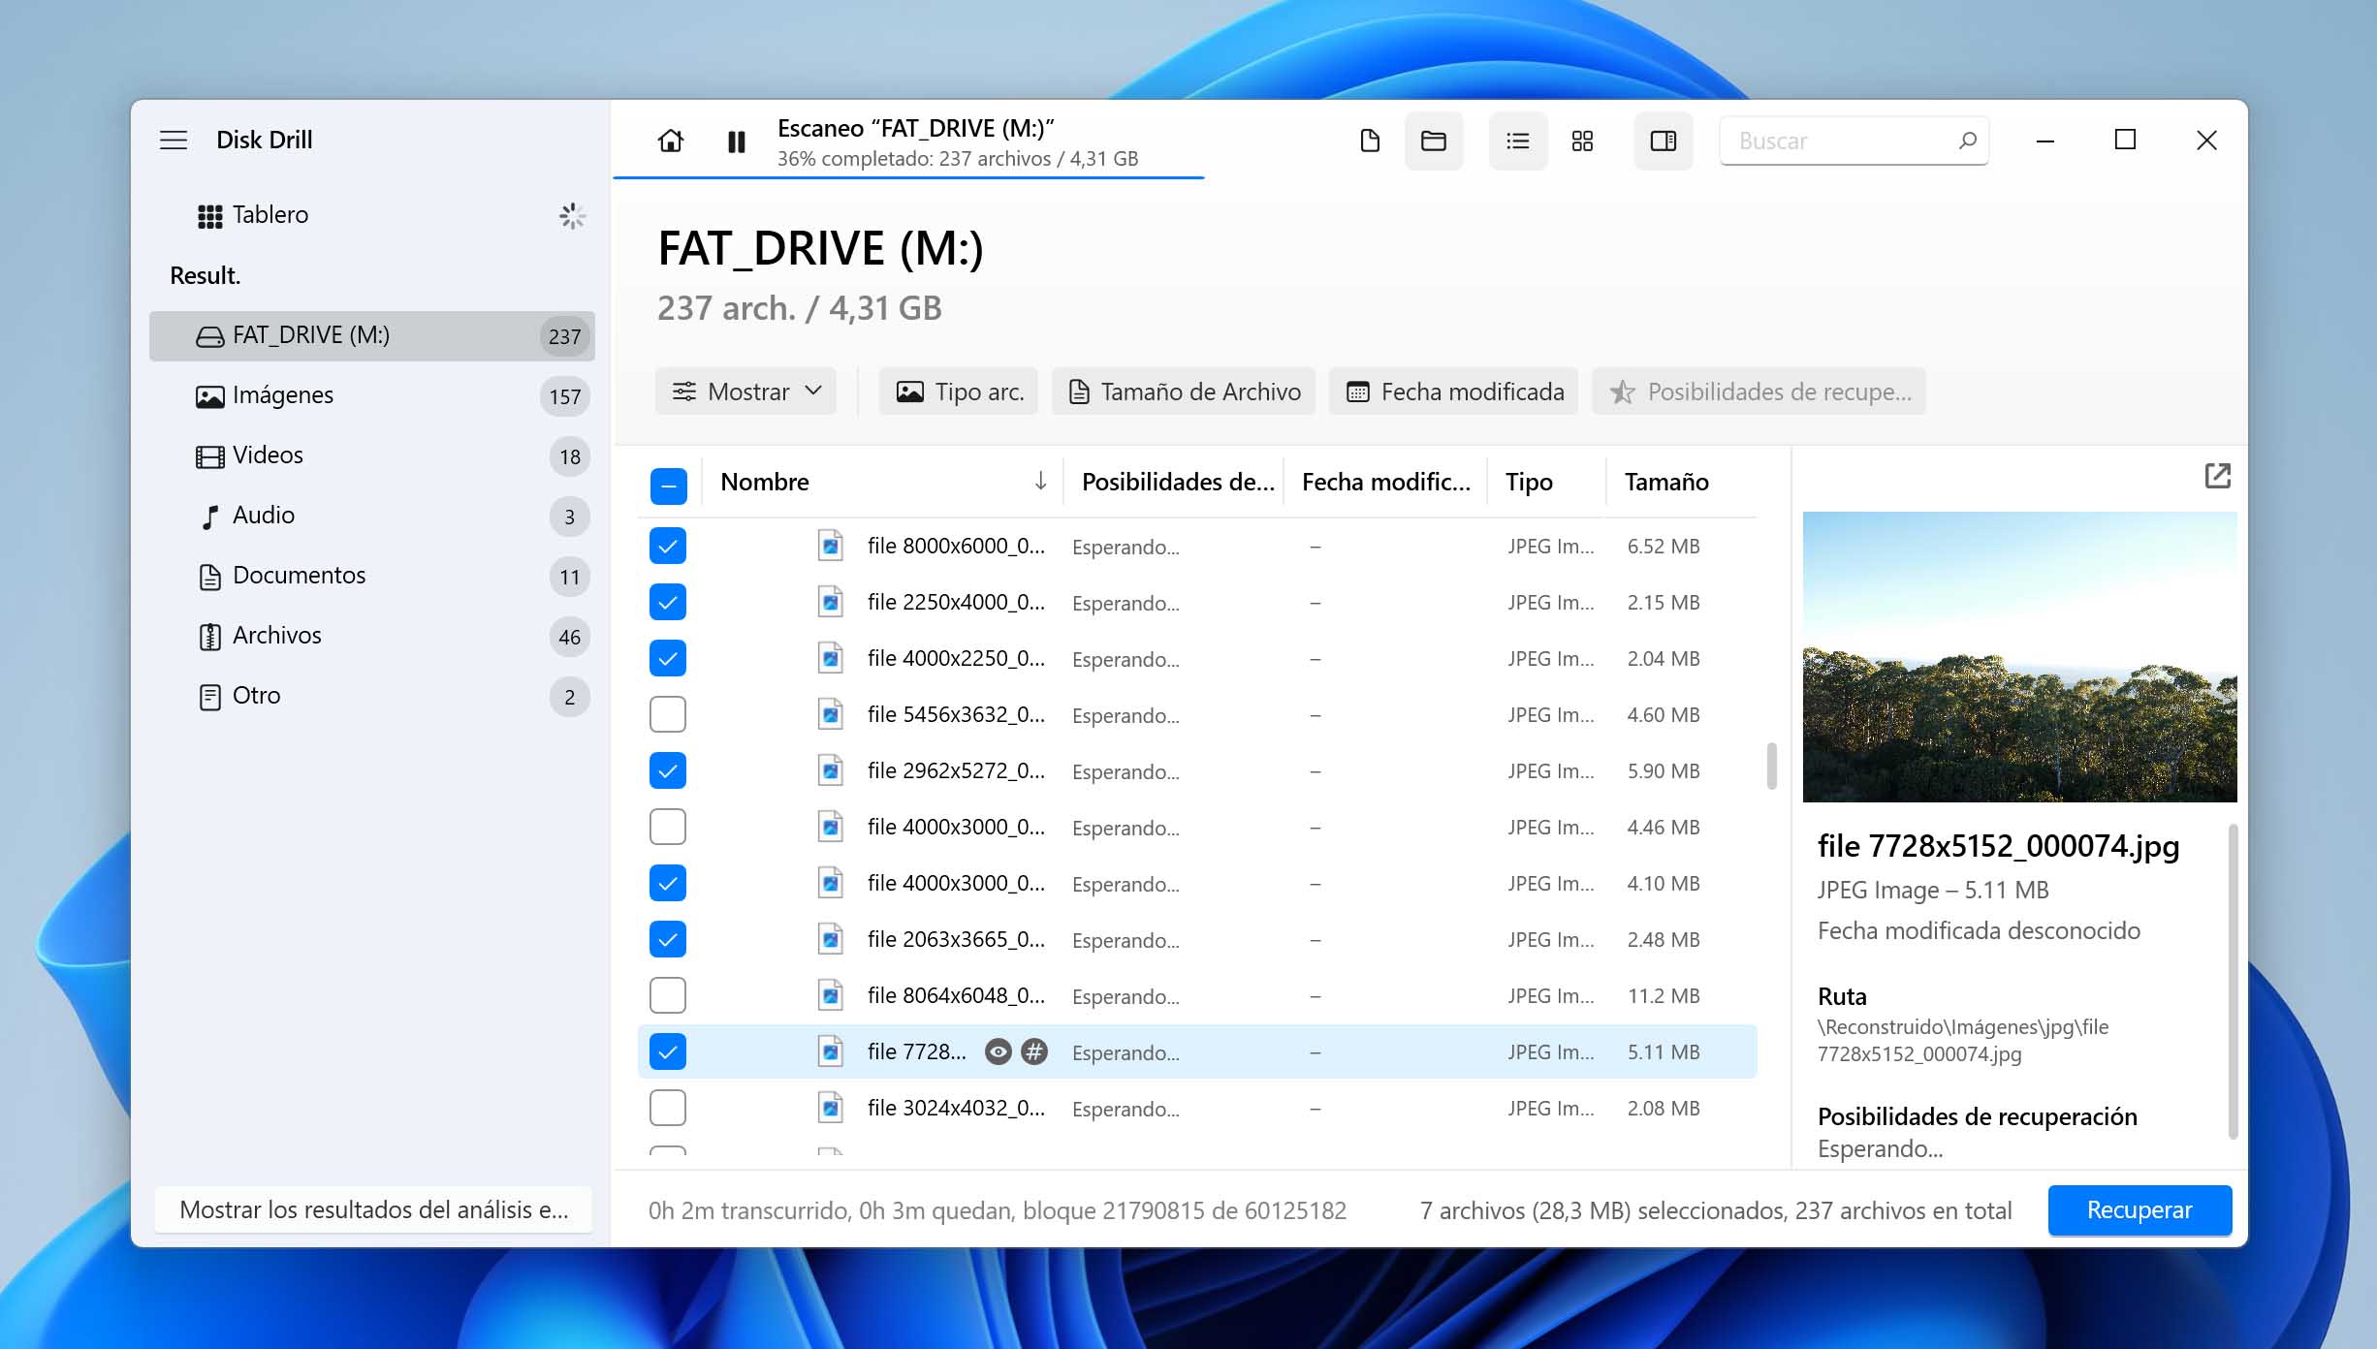Show Imágenes category
This screenshot has height=1349, width=2377.
click(x=371, y=395)
